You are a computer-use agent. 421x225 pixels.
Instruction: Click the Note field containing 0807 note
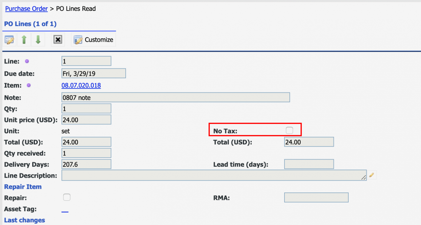(x=175, y=97)
